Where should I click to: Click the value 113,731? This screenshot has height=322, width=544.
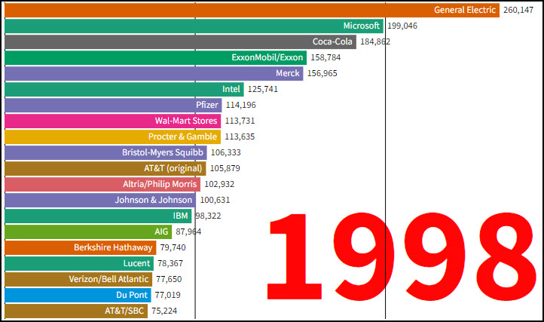(240, 121)
